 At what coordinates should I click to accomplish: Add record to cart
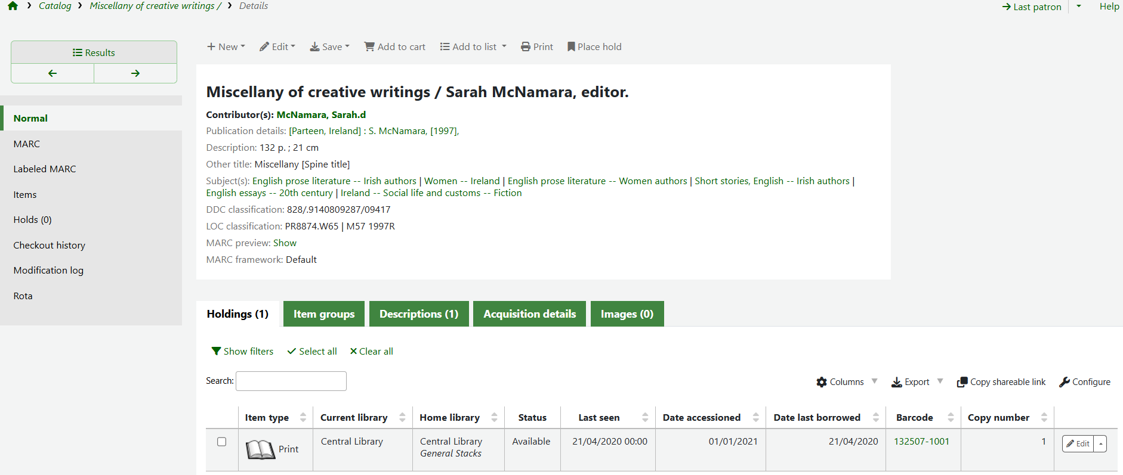[395, 46]
